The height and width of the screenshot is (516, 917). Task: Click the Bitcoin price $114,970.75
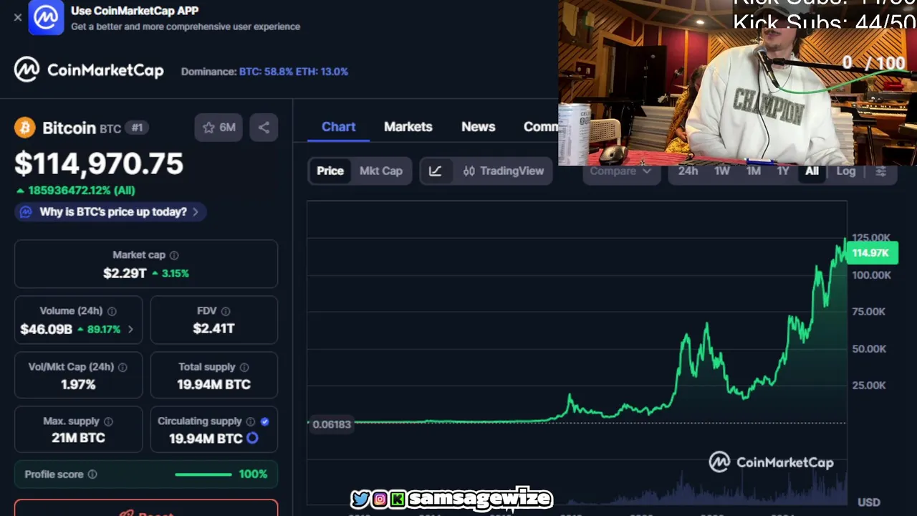(x=99, y=164)
